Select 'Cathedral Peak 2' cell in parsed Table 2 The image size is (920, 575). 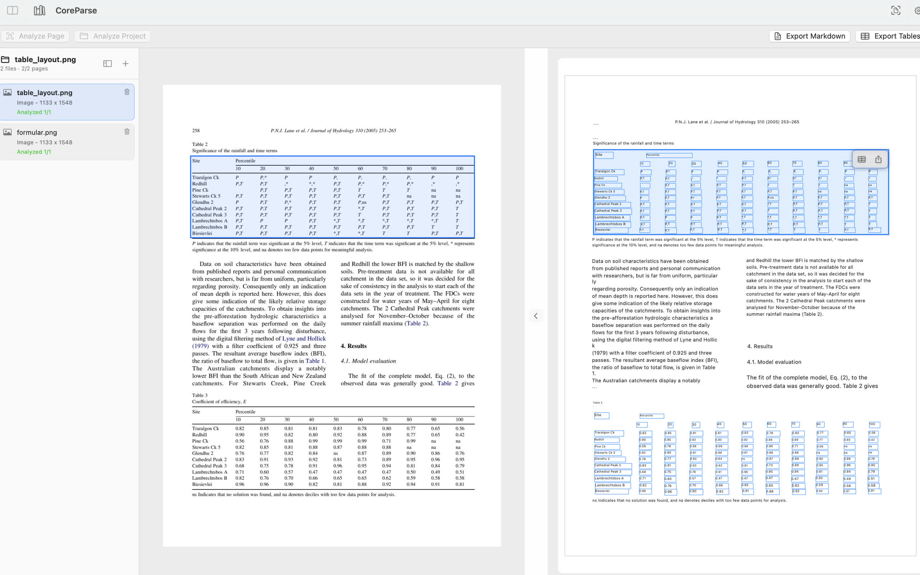[x=612, y=204]
